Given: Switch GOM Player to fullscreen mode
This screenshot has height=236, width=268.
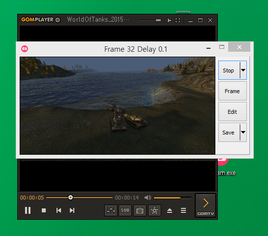Looking at the screenshot, I should pyautogui.click(x=178, y=20).
